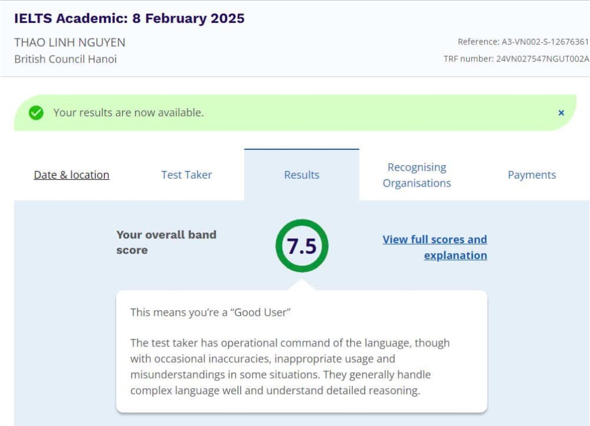Click the 7.5 band score circle
The height and width of the screenshot is (426, 590).
301,246
